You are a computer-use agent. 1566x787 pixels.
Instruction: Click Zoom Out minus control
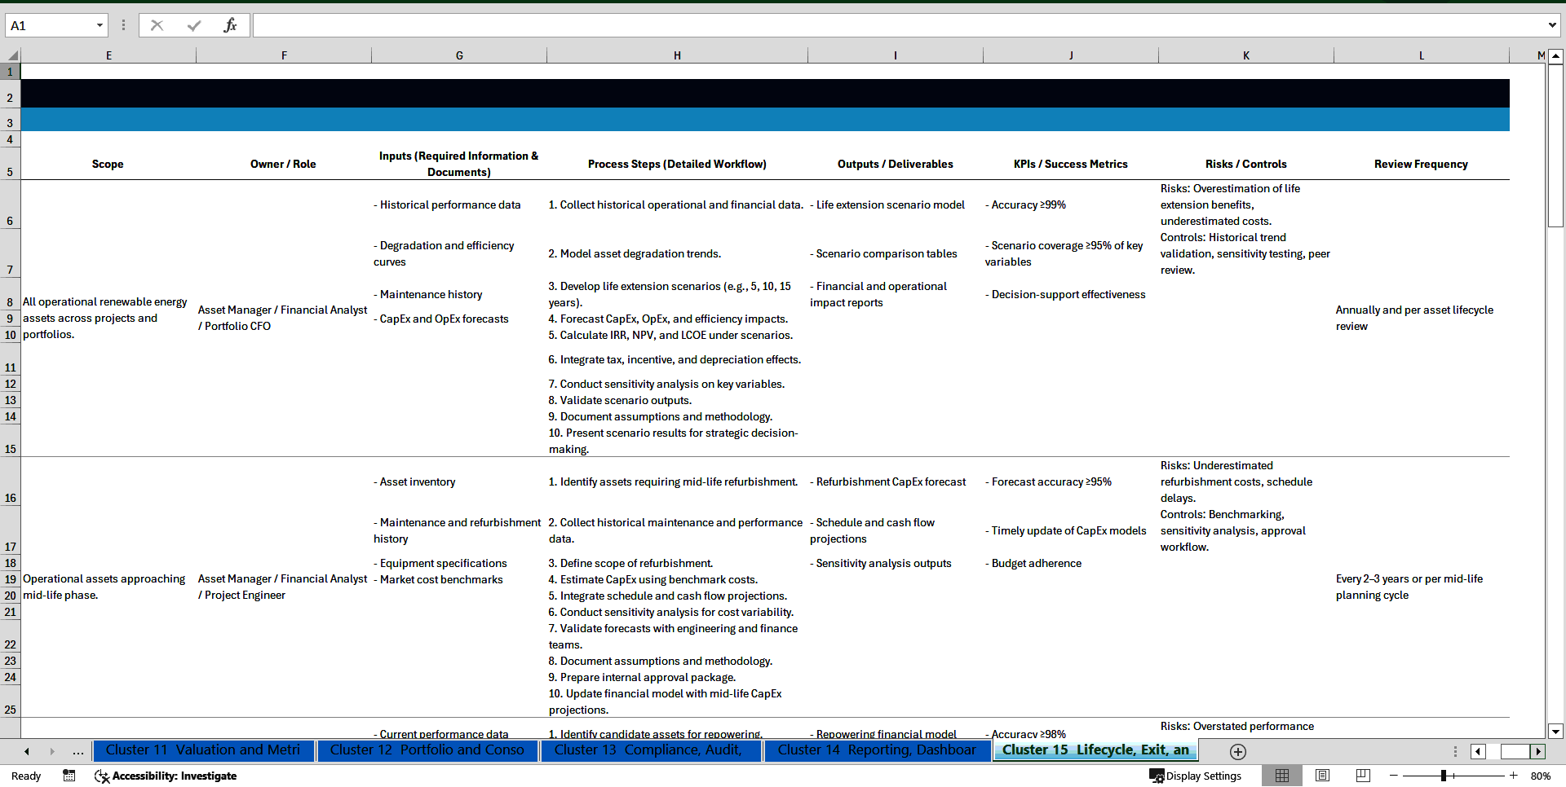[x=1394, y=776]
